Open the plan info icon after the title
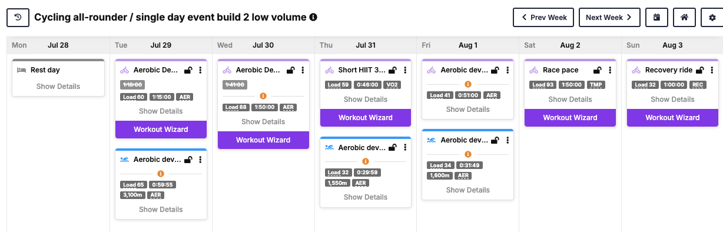723x232 pixels. tap(313, 17)
